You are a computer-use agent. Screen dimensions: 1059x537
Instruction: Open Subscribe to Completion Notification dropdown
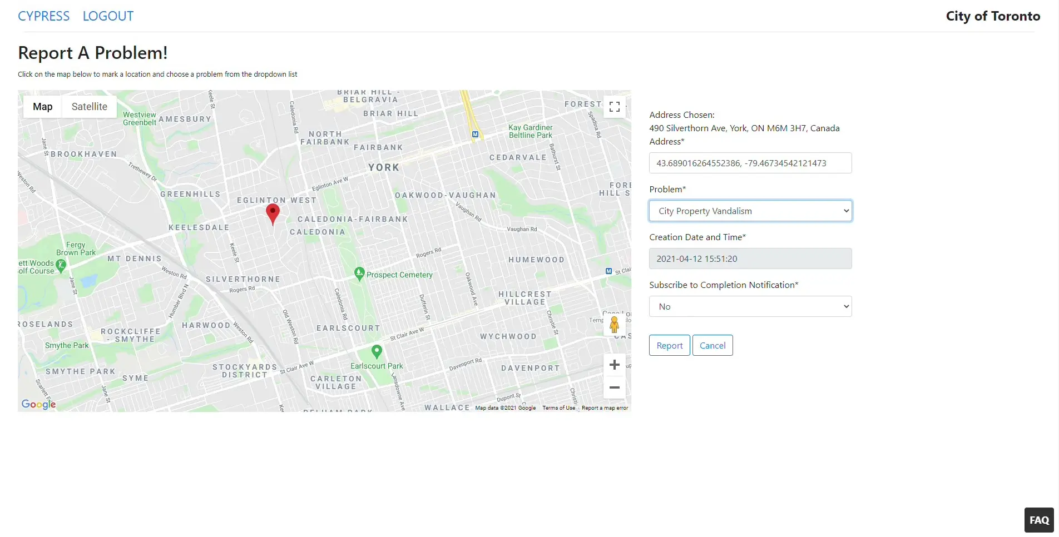[750, 306]
